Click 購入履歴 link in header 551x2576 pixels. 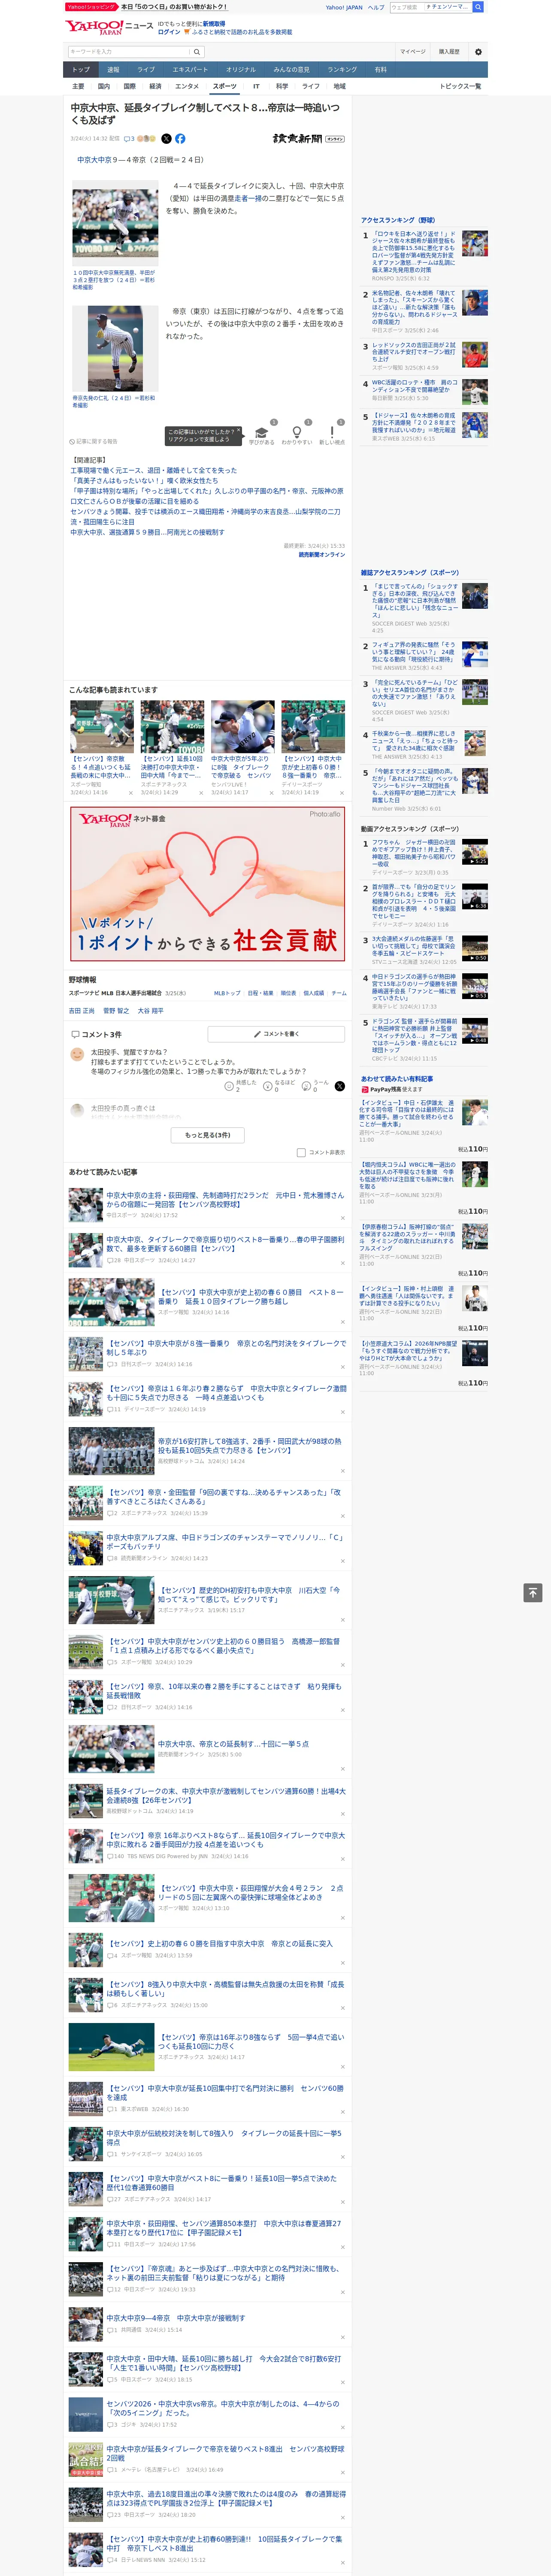449,52
